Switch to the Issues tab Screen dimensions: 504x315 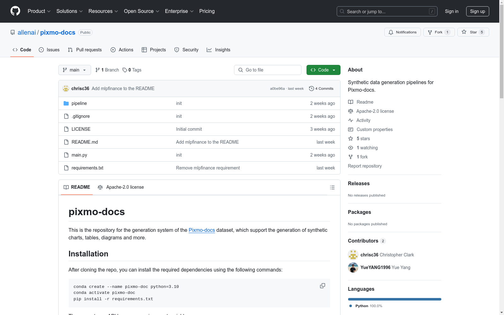[49, 50]
